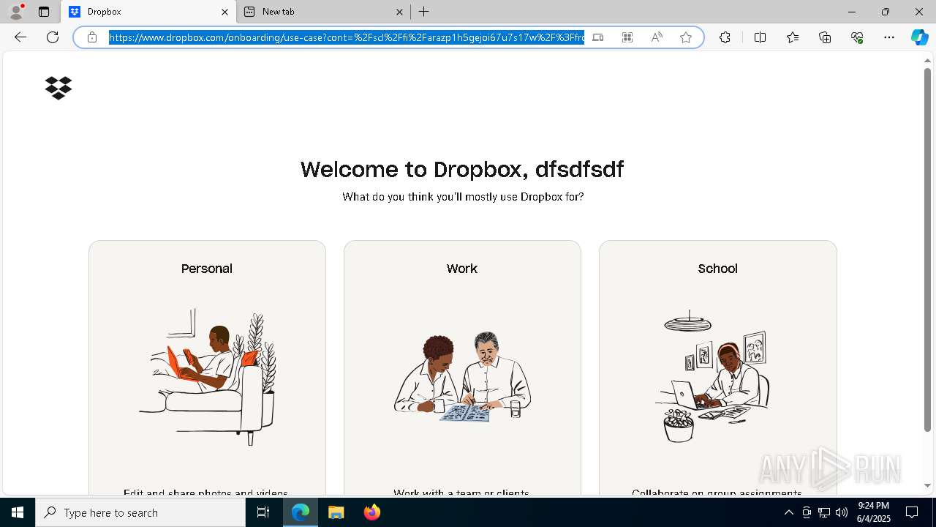This screenshot has width=936, height=527.
Task: Close the Dropbox tab
Action: [x=224, y=12]
